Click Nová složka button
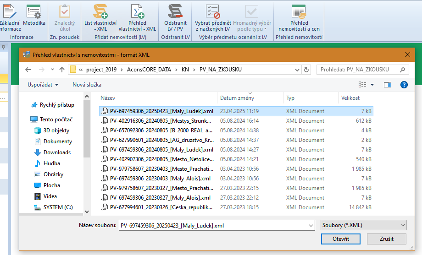Screen dimensions: 422x255 [x=87, y=85]
